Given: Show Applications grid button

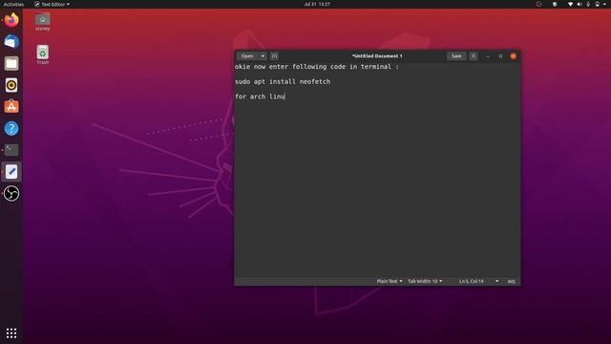Looking at the screenshot, I should pos(11,333).
